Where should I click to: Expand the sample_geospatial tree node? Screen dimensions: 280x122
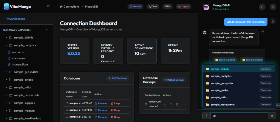pyautogui.click(x=6, y=72)
